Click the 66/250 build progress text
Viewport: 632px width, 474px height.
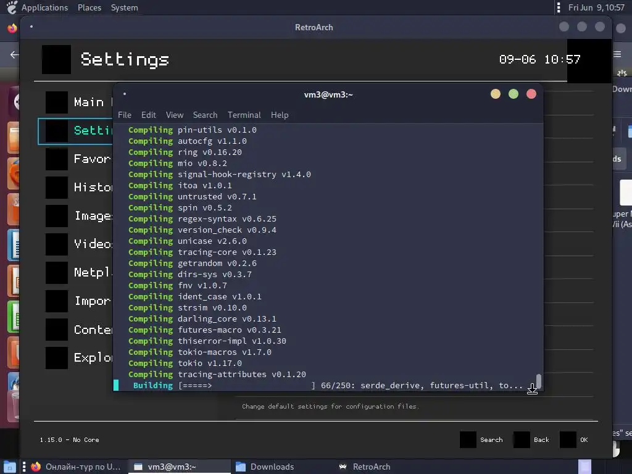tap(338, 385)
